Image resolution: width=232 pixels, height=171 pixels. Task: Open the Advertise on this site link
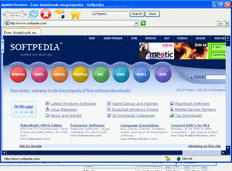(x=204, y=146)
